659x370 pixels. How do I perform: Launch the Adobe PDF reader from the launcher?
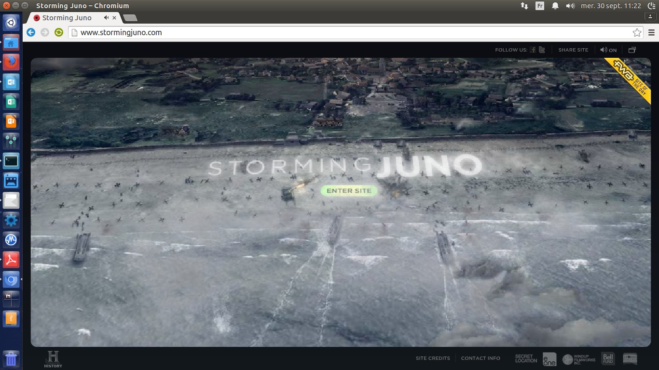tap(11, 259)
